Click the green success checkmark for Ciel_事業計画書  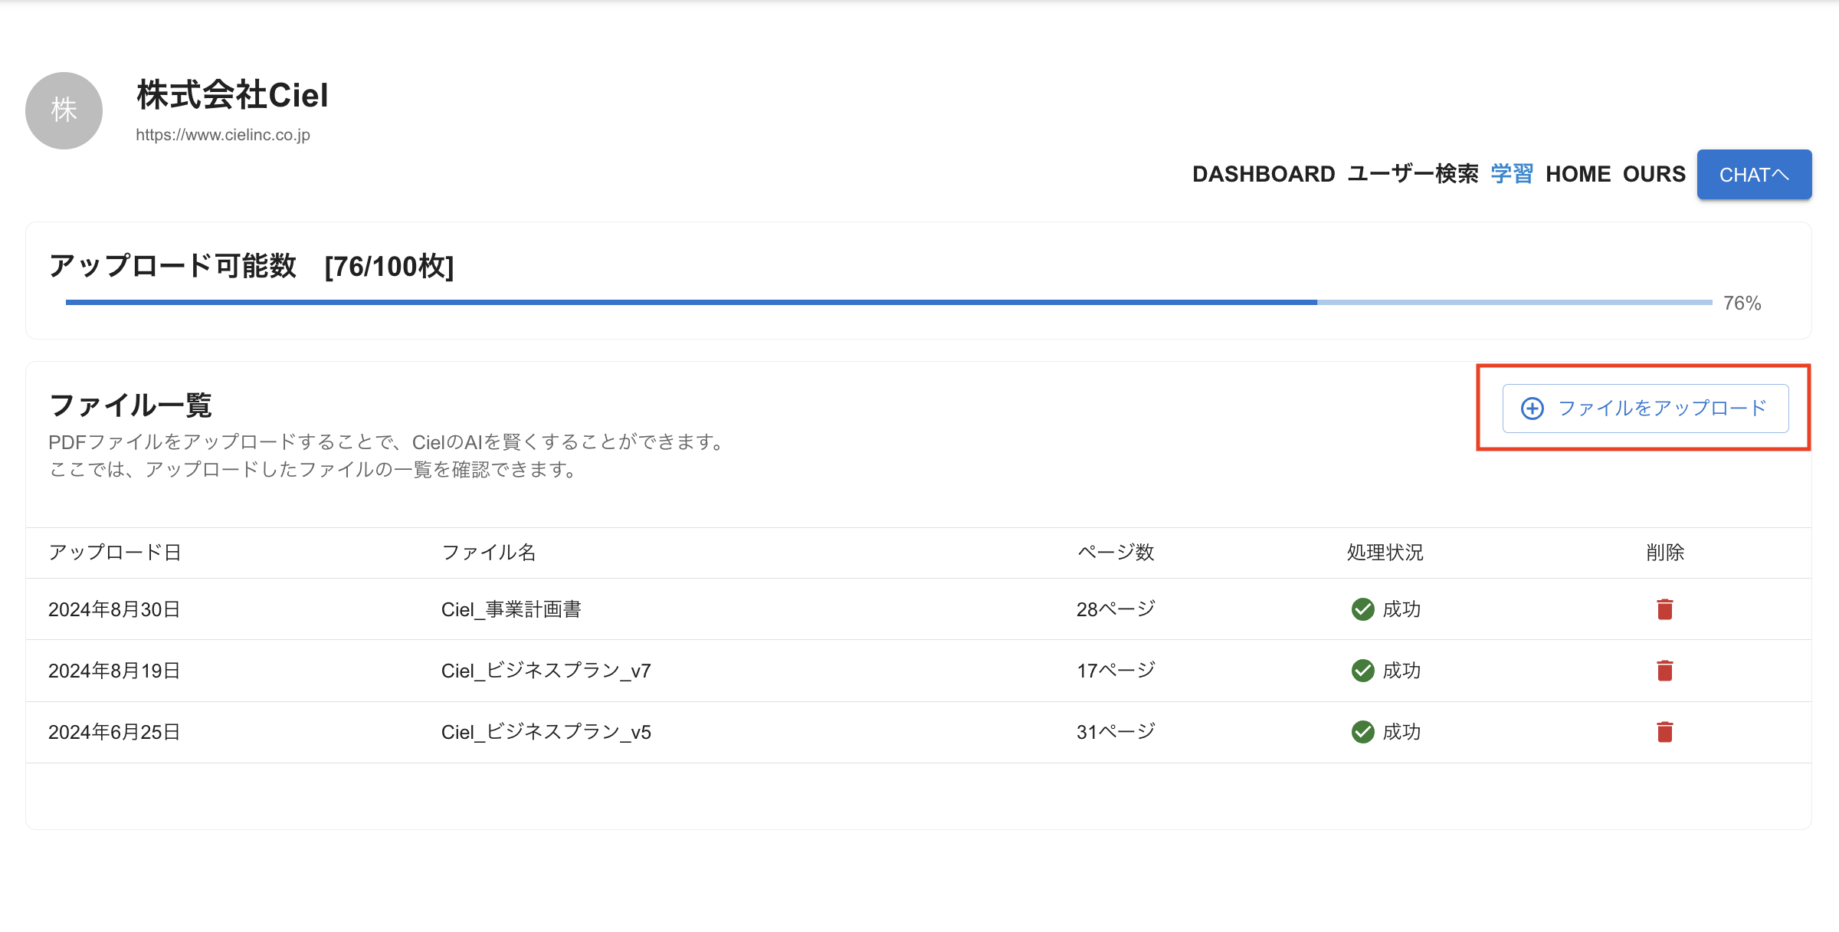coord(1362,609)
